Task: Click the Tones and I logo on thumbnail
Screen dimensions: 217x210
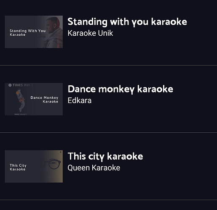Action: pyautogui.click(x=21, y=85)
